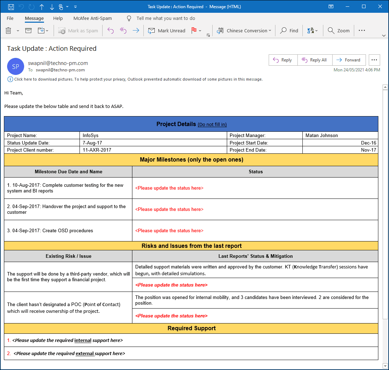Toggle the message to Mark Unread
This screenshot has width=389, height=370.
tap(166, 31)
